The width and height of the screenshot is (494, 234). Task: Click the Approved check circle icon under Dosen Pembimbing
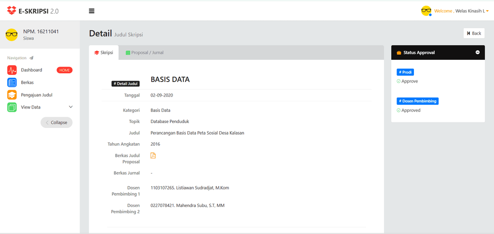click(x=398, y=110)
